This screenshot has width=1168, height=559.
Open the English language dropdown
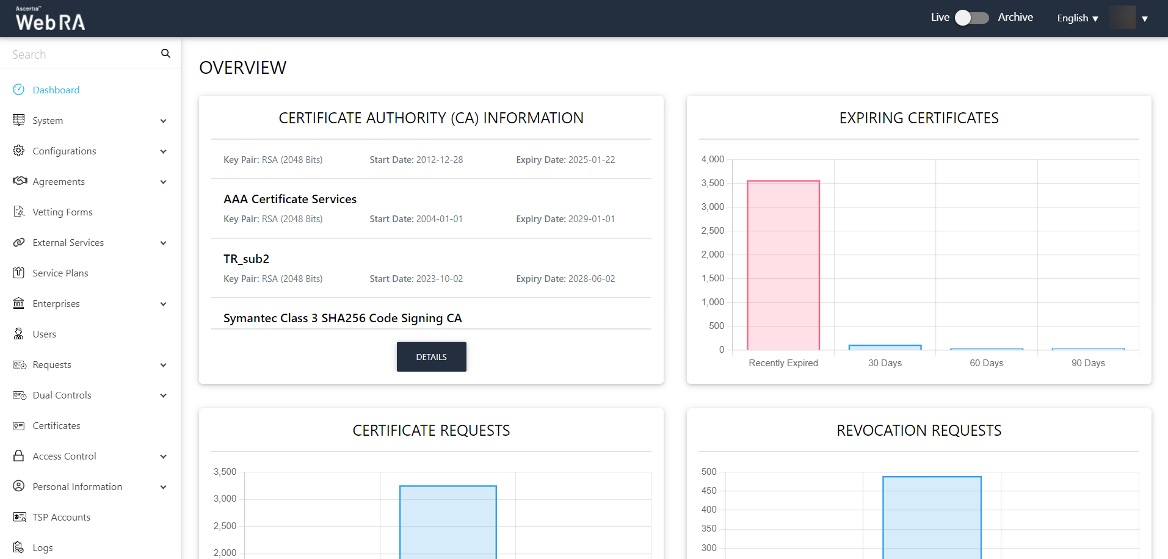1078,18
